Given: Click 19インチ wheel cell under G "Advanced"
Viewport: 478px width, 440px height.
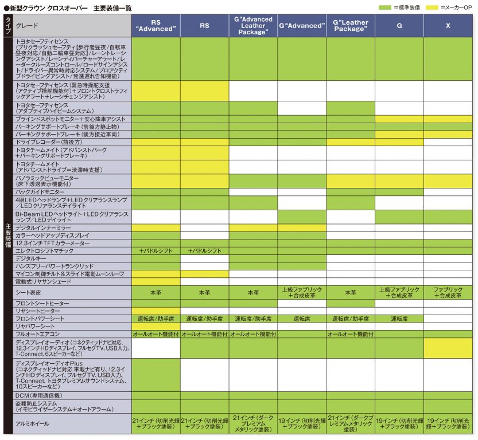Looking at the screenshot, I should click(x=302, y=423).
